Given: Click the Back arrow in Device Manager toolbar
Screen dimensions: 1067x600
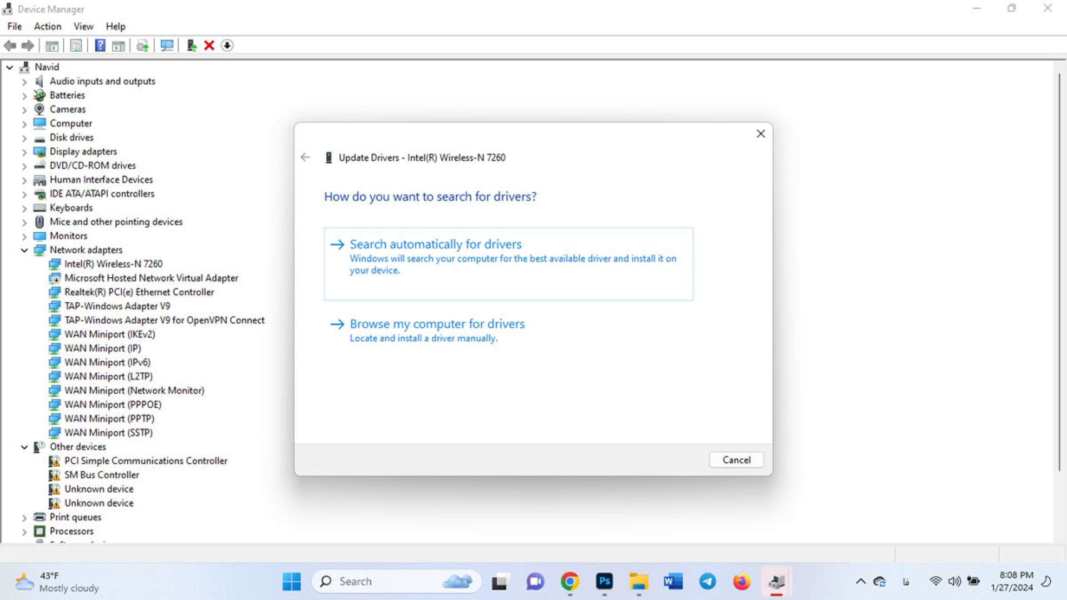Looking at the screenshot, I should 10,46.
